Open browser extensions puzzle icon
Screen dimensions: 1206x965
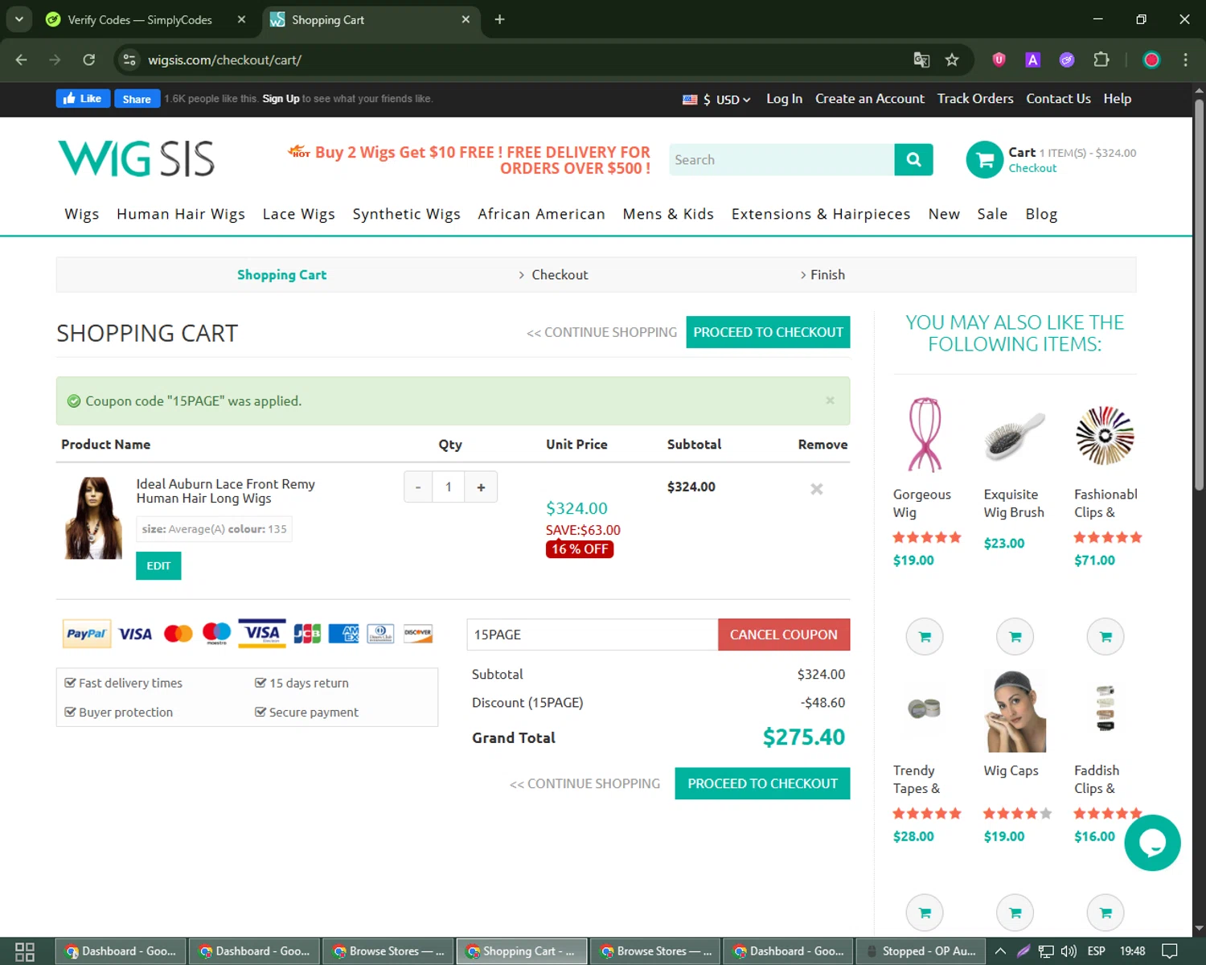tap(1101, 60)
